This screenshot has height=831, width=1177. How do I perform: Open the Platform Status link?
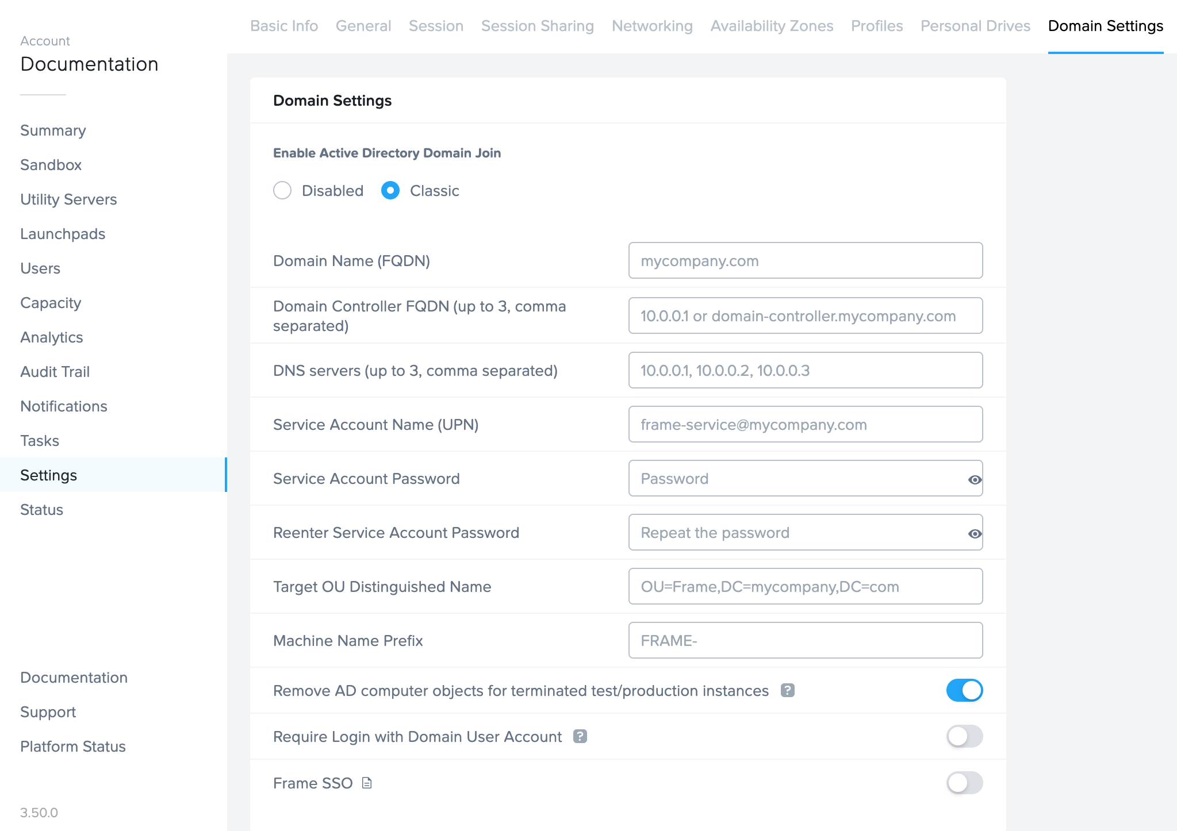73,747
